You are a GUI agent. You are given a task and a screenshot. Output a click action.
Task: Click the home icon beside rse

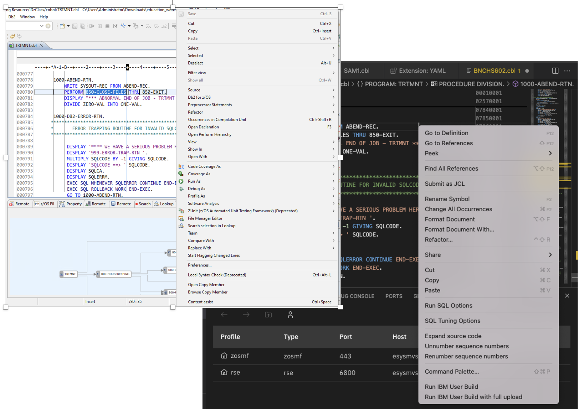[224, 372]
